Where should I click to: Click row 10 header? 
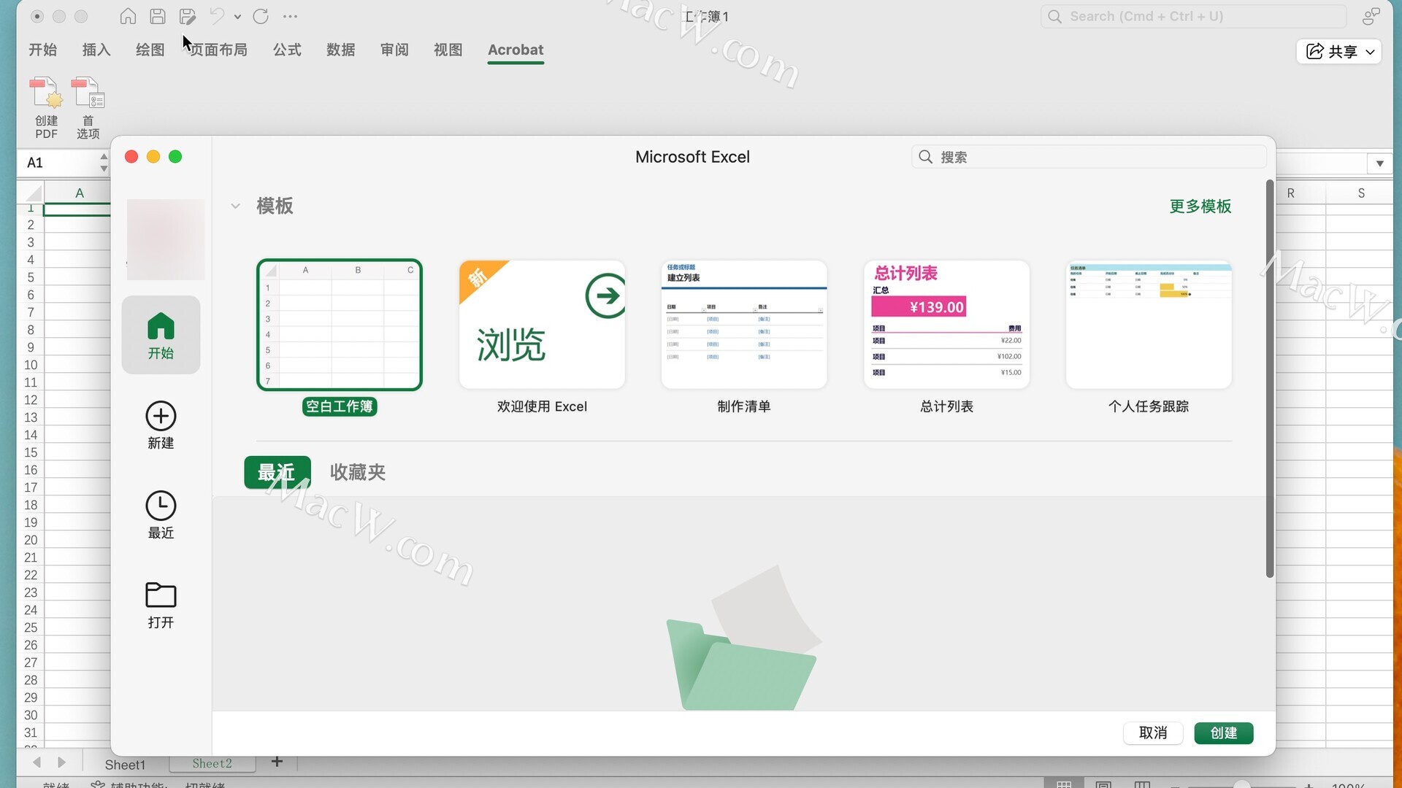click(31, 365)
